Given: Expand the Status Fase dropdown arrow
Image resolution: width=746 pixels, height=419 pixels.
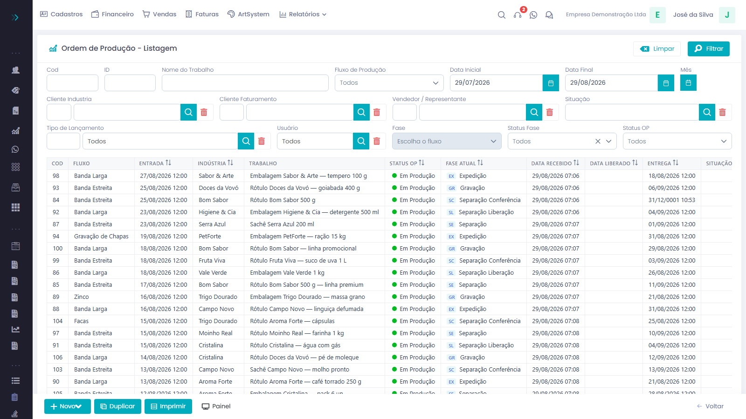Looking at the screenshot, I should coord(608,141).
